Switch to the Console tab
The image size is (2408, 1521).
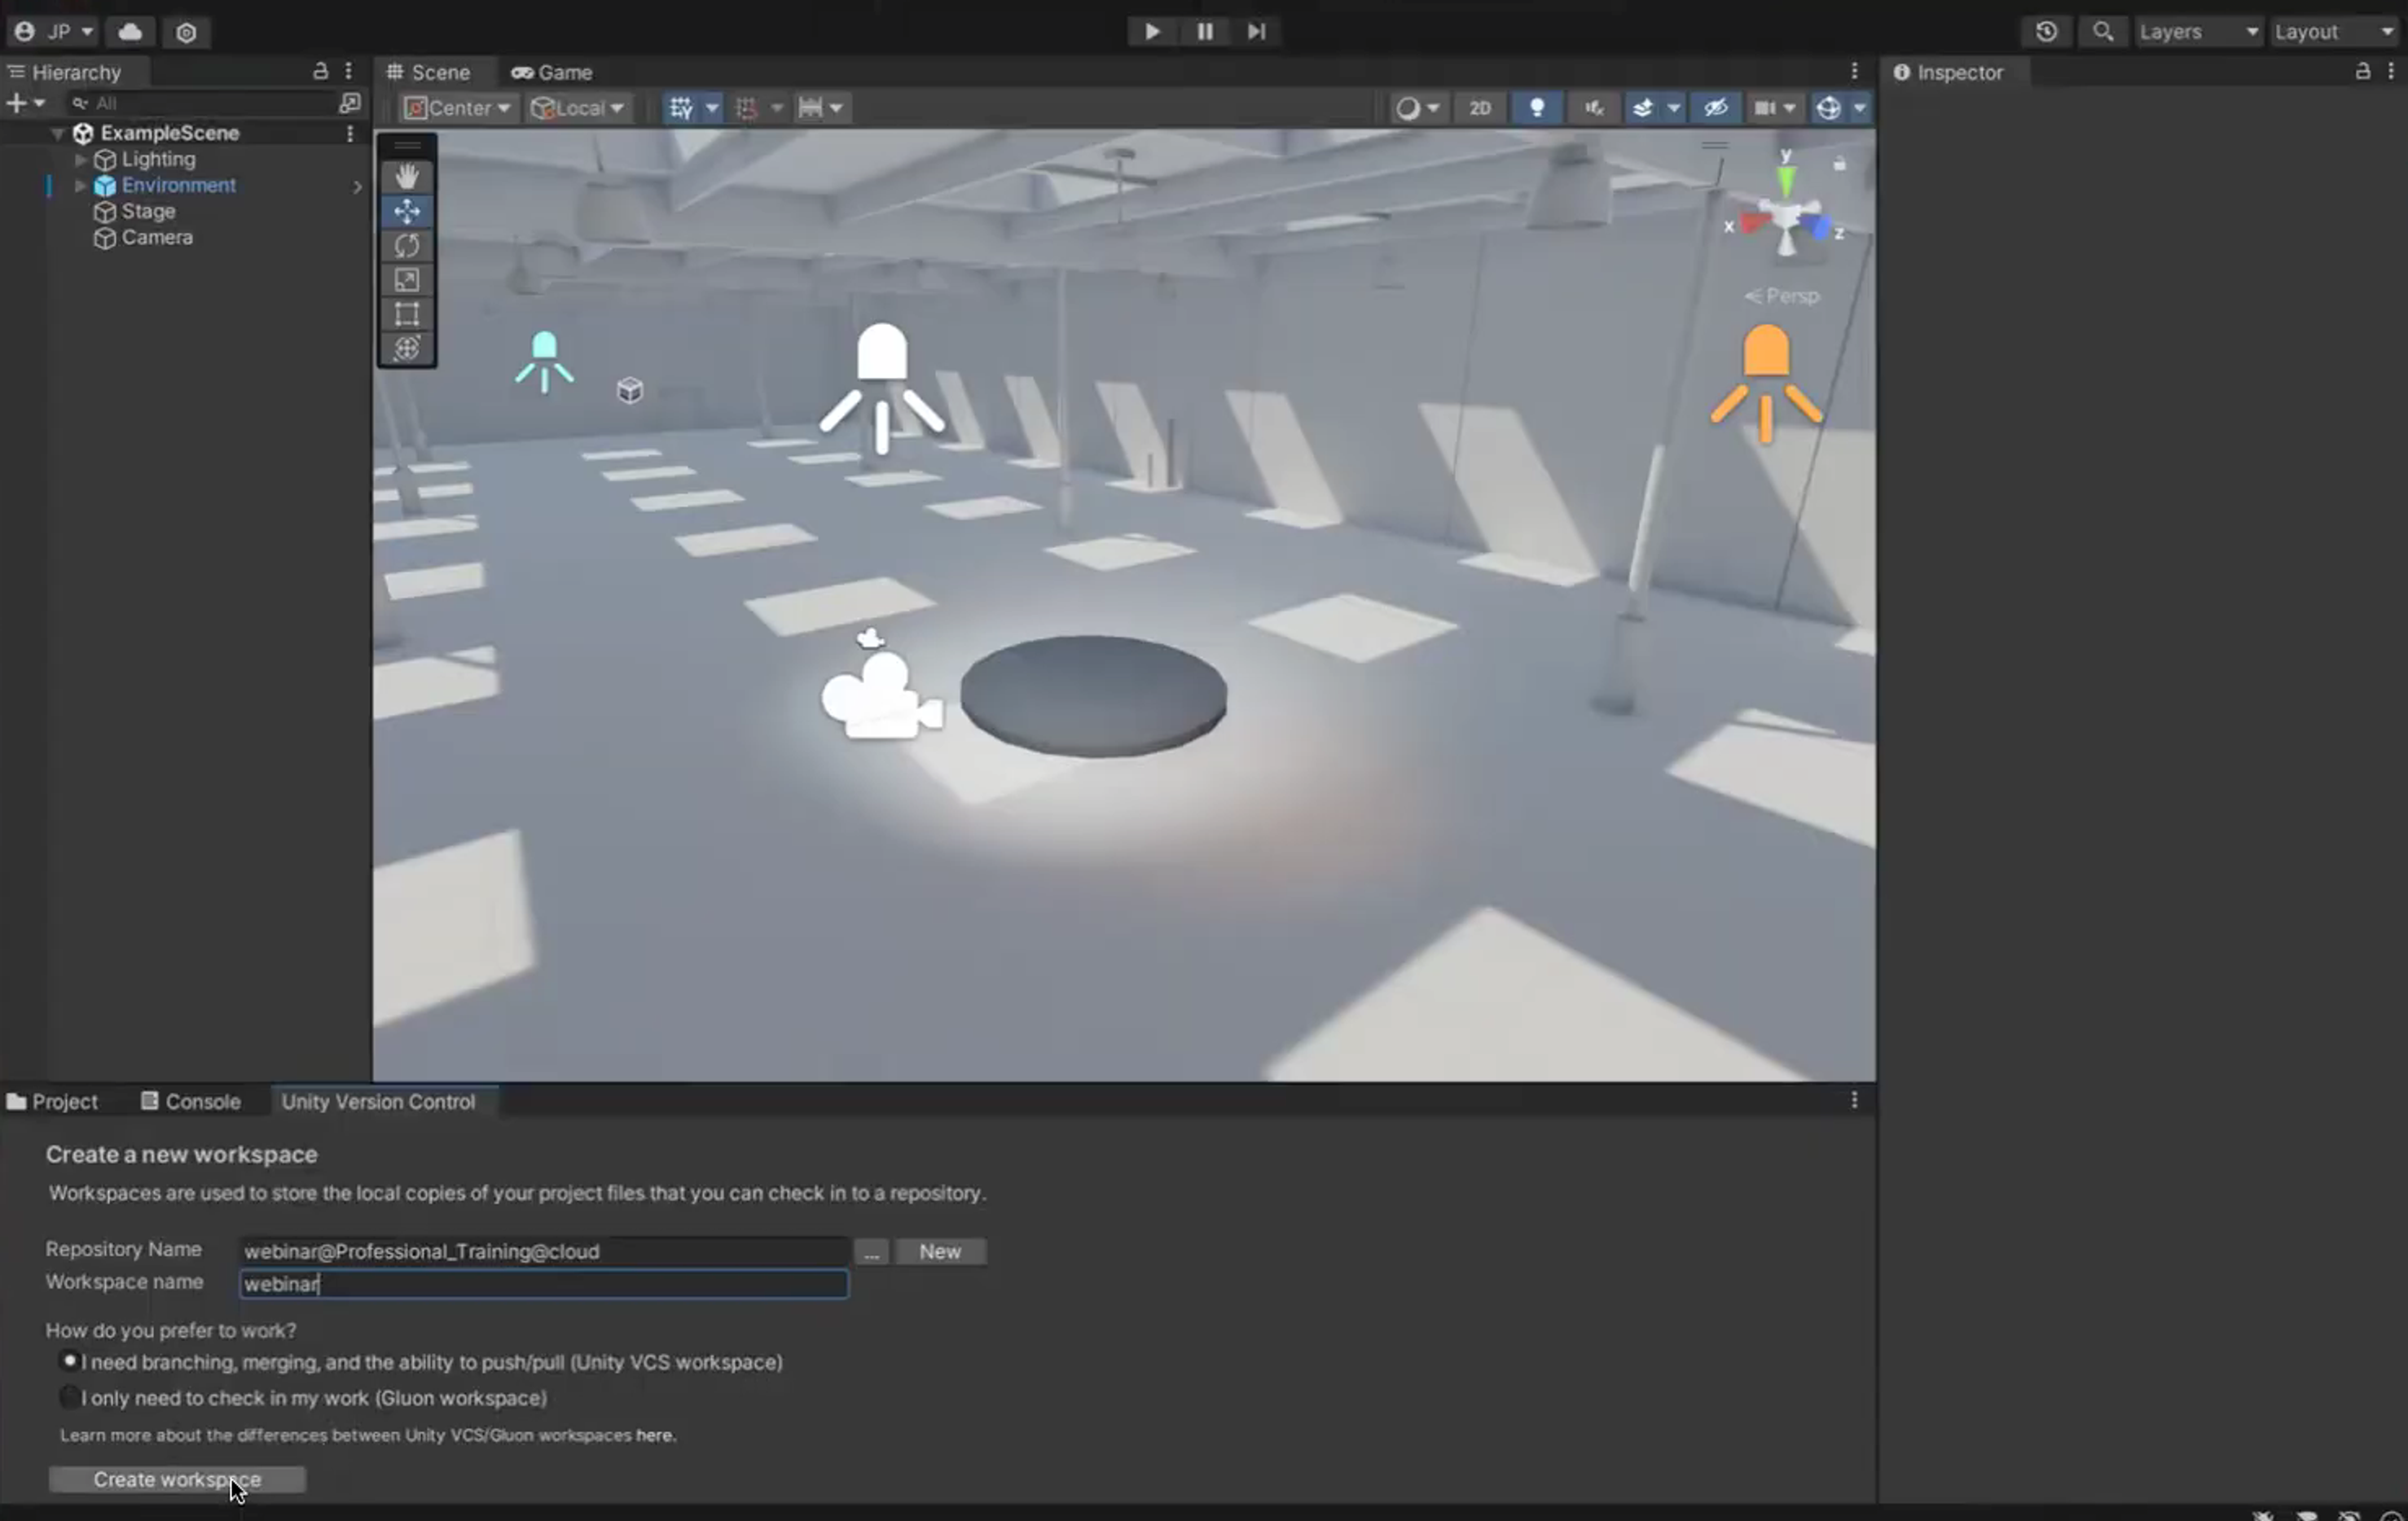pyautogui.click(x=191, y=1102)
